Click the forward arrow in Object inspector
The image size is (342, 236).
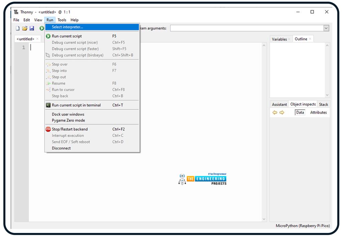(282, 113)
